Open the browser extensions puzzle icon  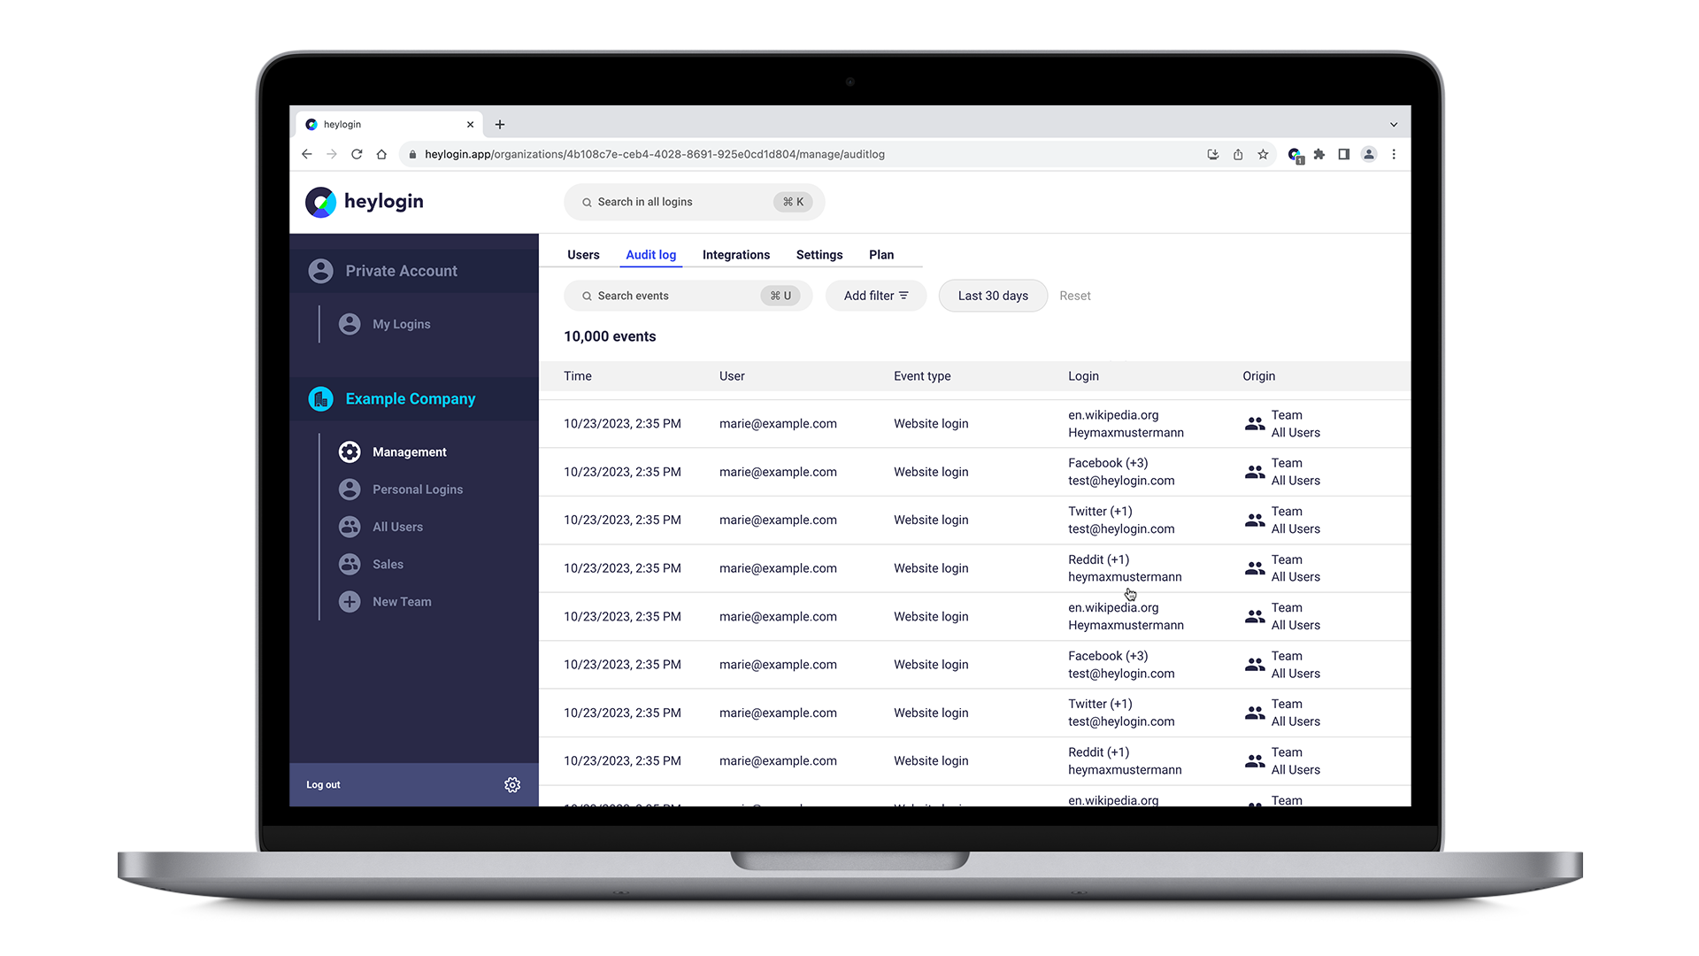click(1319, 154)
